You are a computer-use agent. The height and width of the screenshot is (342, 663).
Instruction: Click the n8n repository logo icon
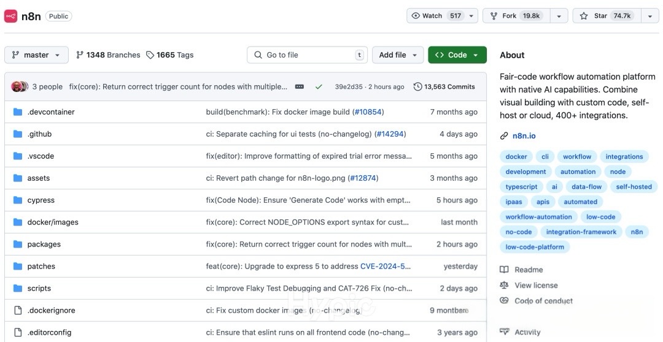coord(10,16)
